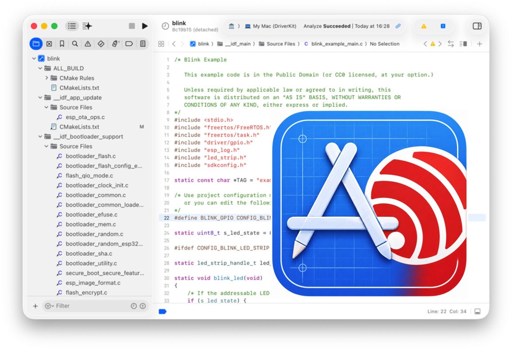Collapse the __idf_bootloader_support group
The width and height of the screenshot is (512, 352).
pos(40,137)
